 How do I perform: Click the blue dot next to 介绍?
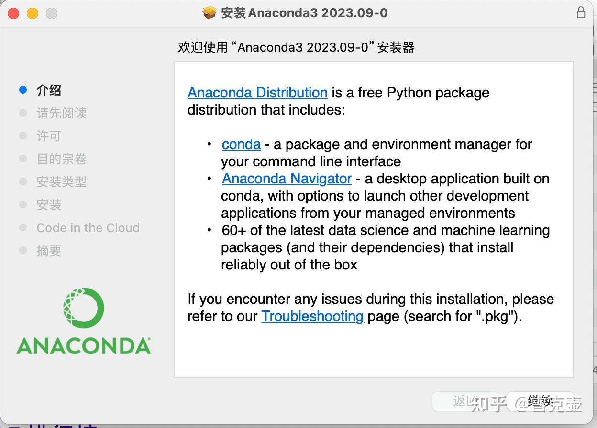22,90
